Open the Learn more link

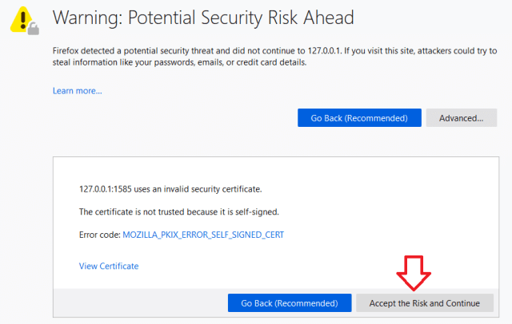78,91
